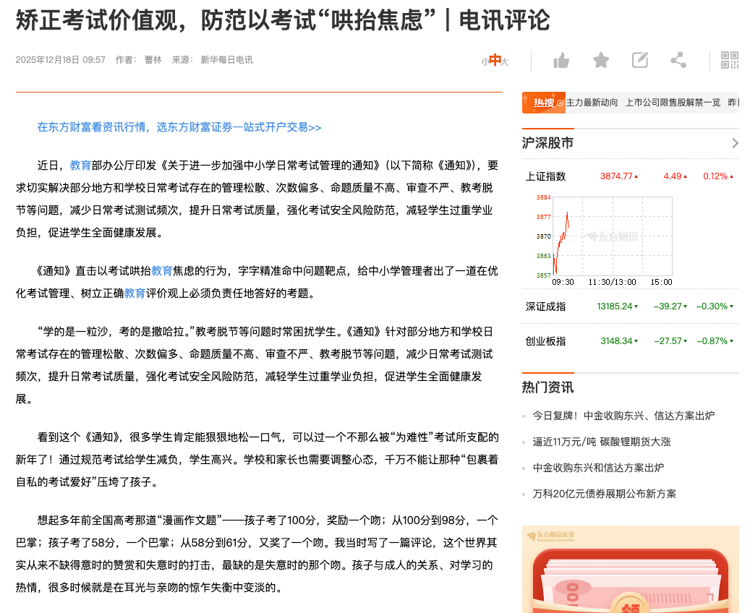Expand the 沪深股市 panel via its chevron
This screenshot has width=750, height=613.
coord(736,142)
